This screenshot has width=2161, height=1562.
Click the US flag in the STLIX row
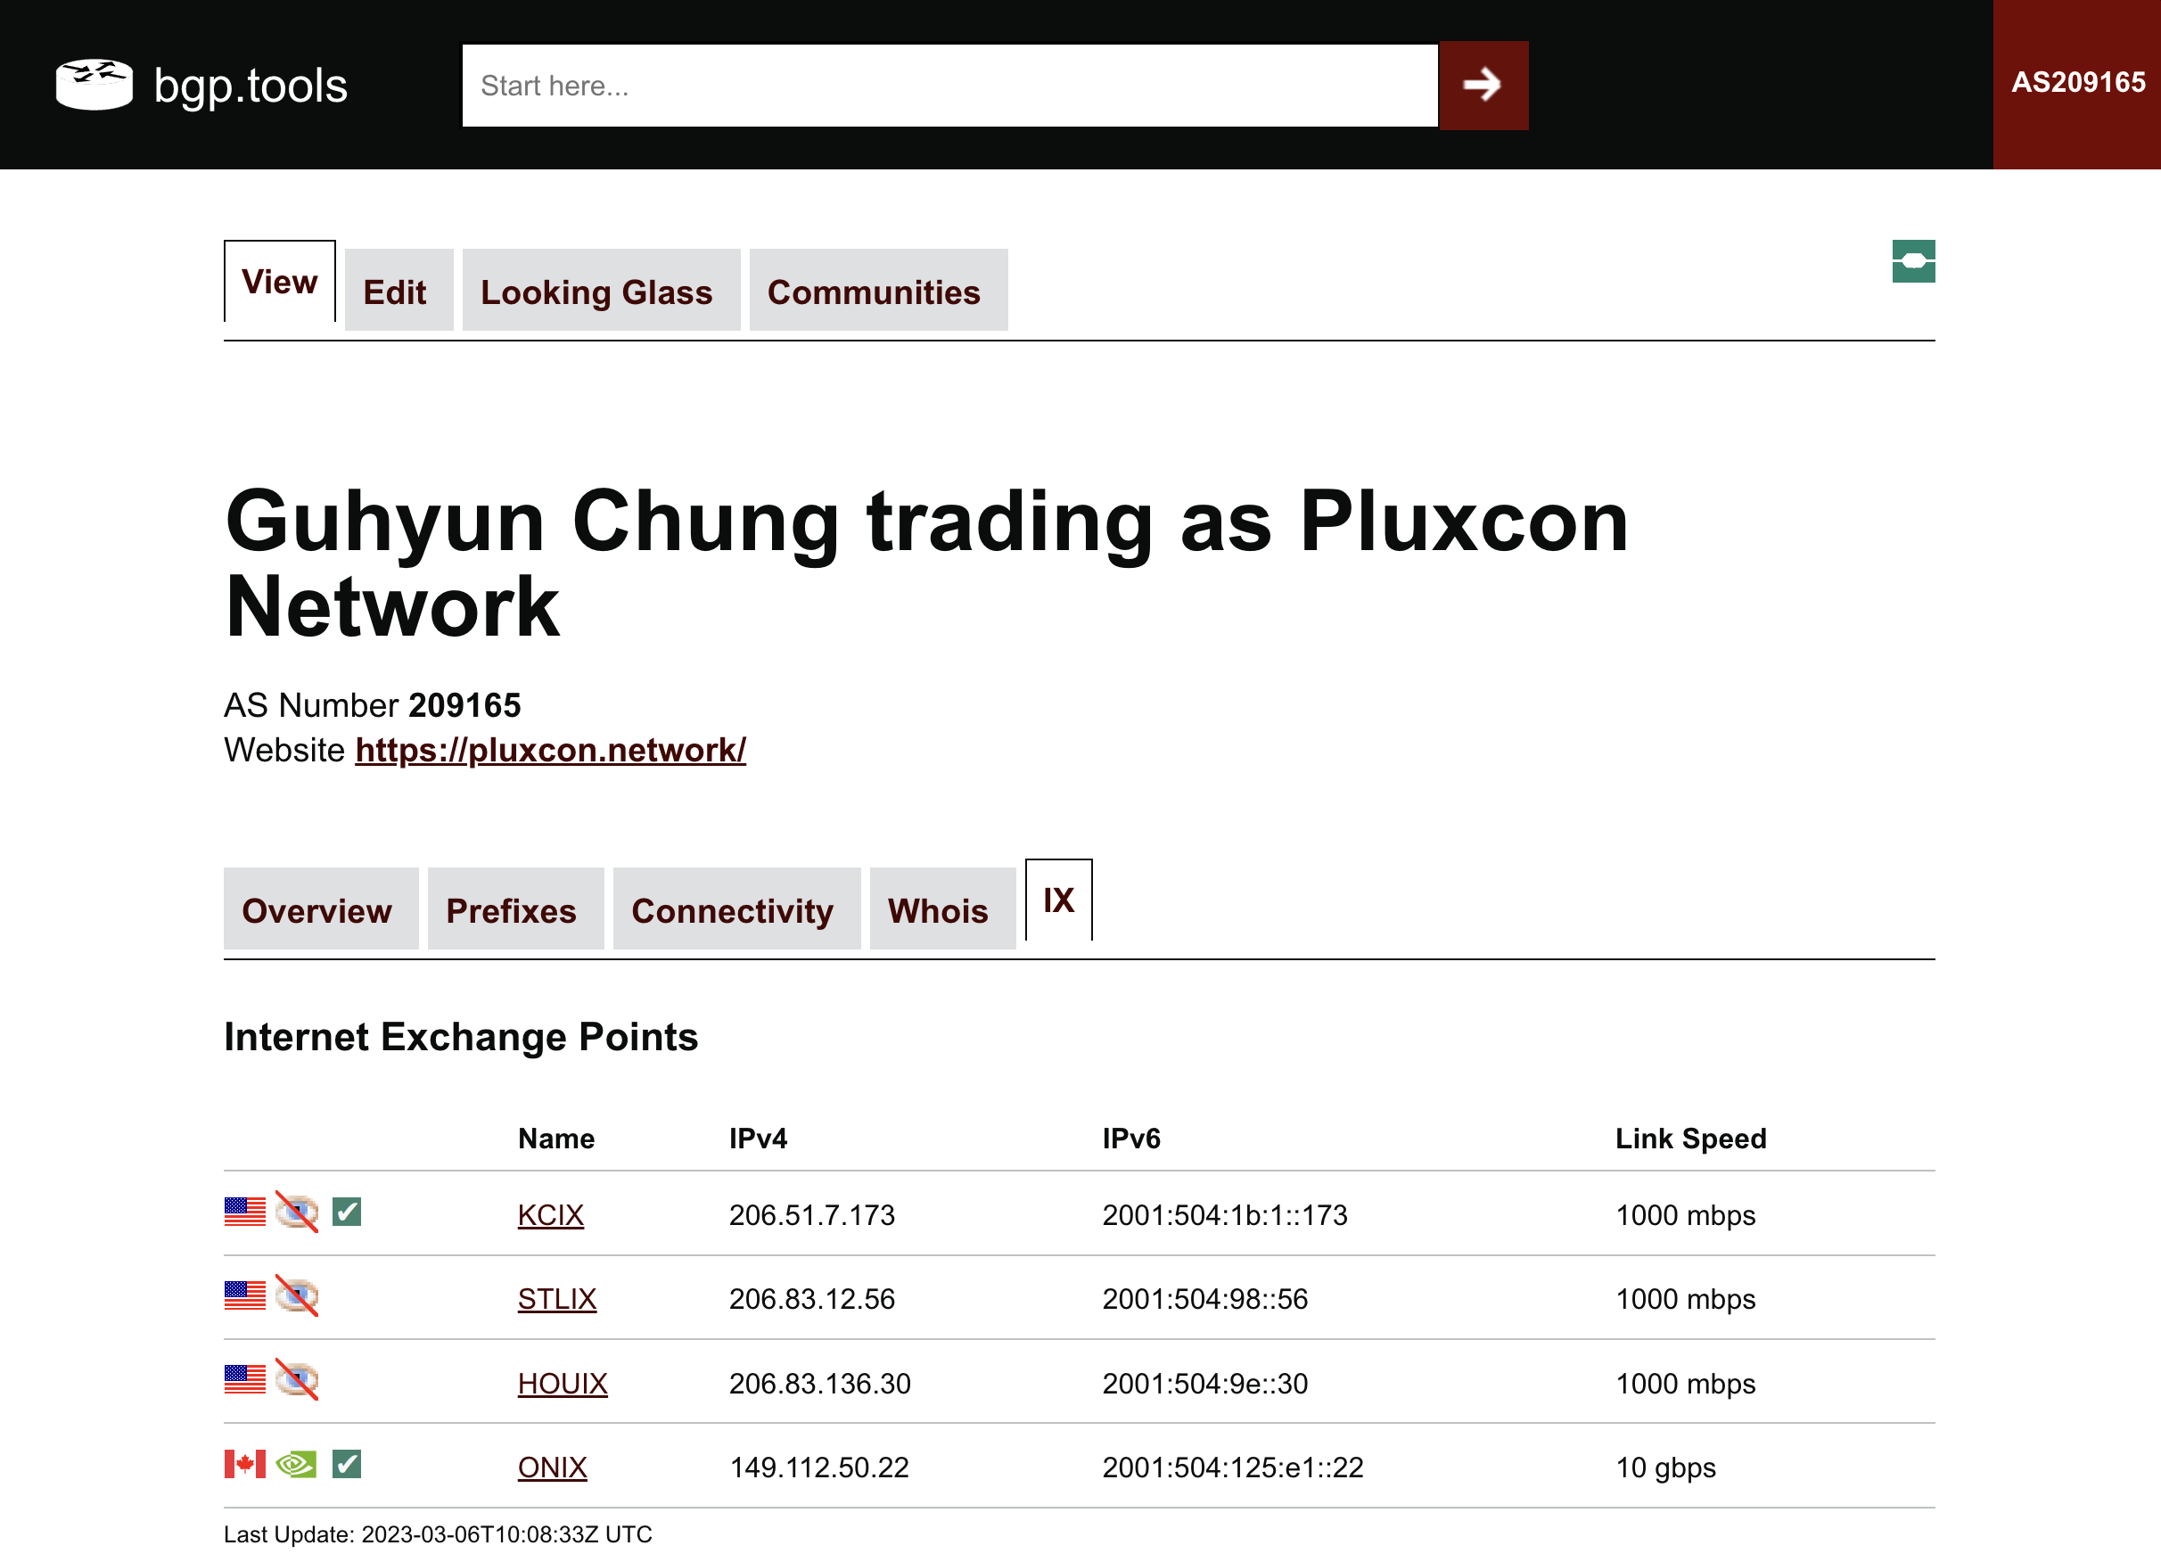coord(245,1296)
